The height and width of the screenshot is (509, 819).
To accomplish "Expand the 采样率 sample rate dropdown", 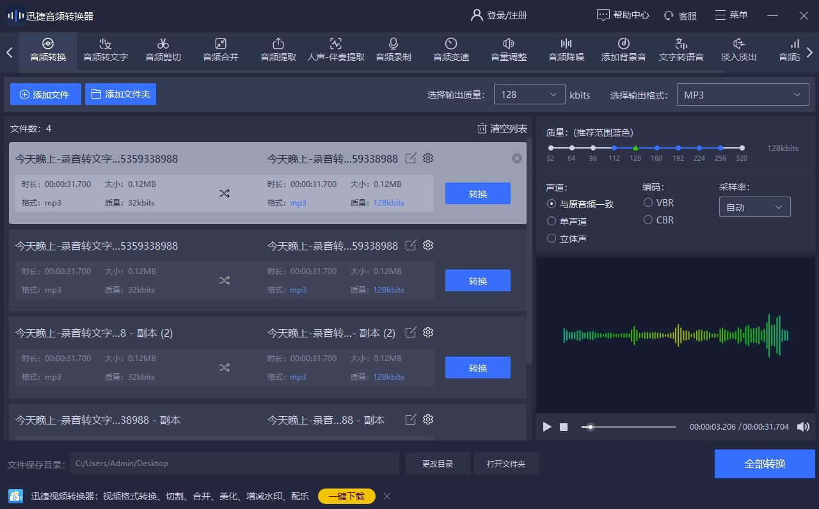I will click(x=754, y=207).
